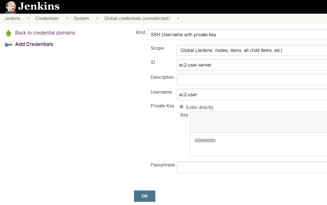Expand breadcrumb arrow after Jenkins
This screenshot has height=205, width=327.
pyautogui.click(x=29, y=19)
